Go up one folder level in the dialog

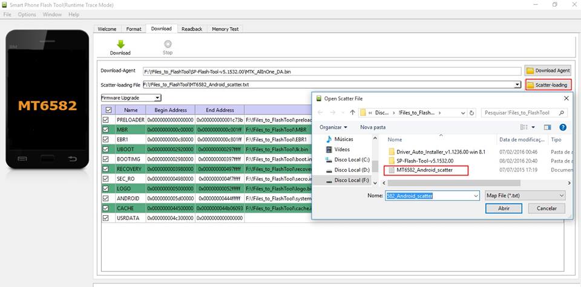click(352, 112)
